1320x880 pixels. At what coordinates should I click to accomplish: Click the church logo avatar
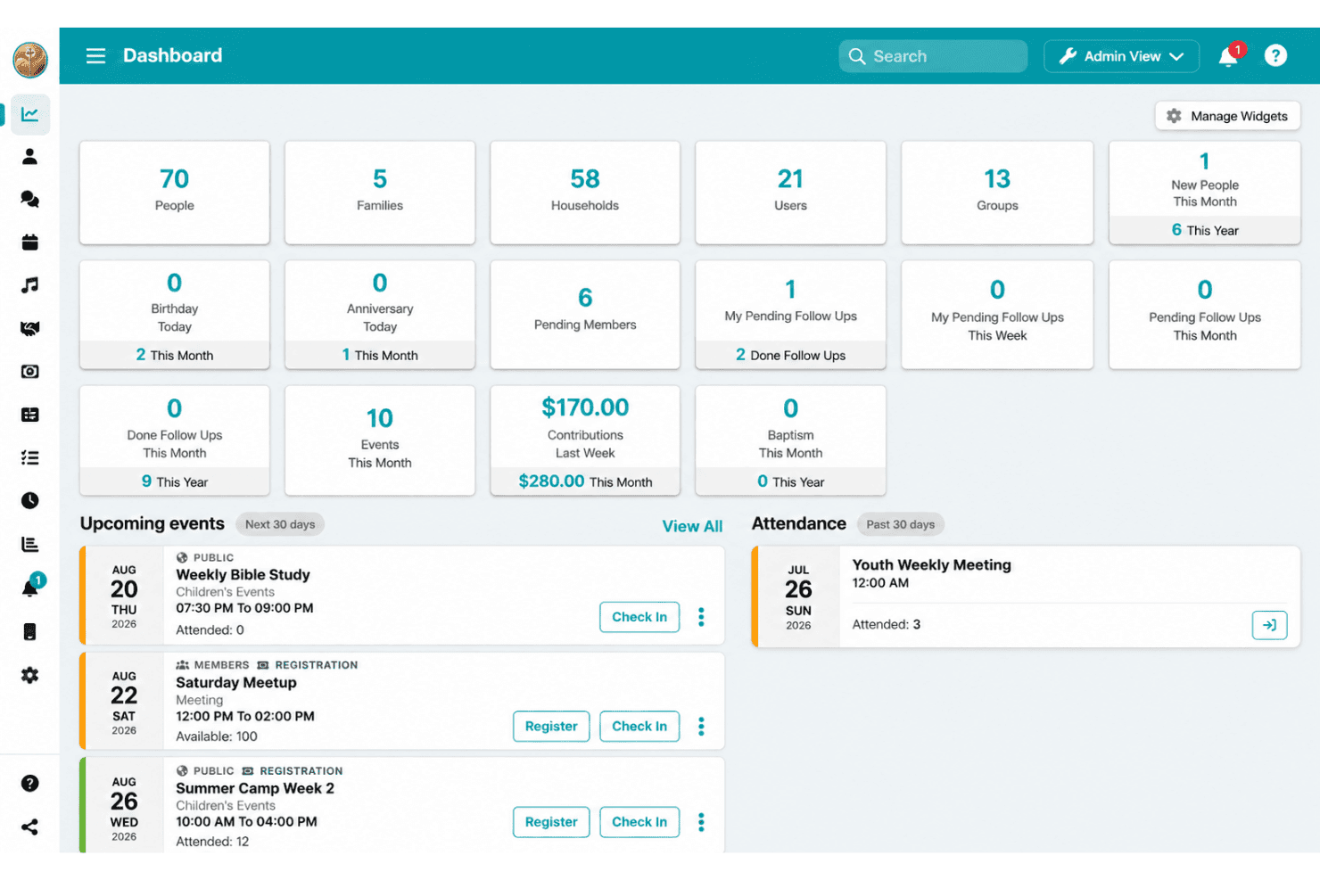tap(29, 60)
